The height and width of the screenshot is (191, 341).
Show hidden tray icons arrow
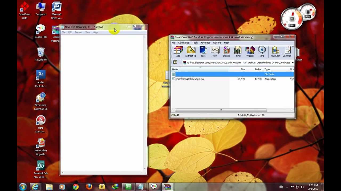[287, 187]
